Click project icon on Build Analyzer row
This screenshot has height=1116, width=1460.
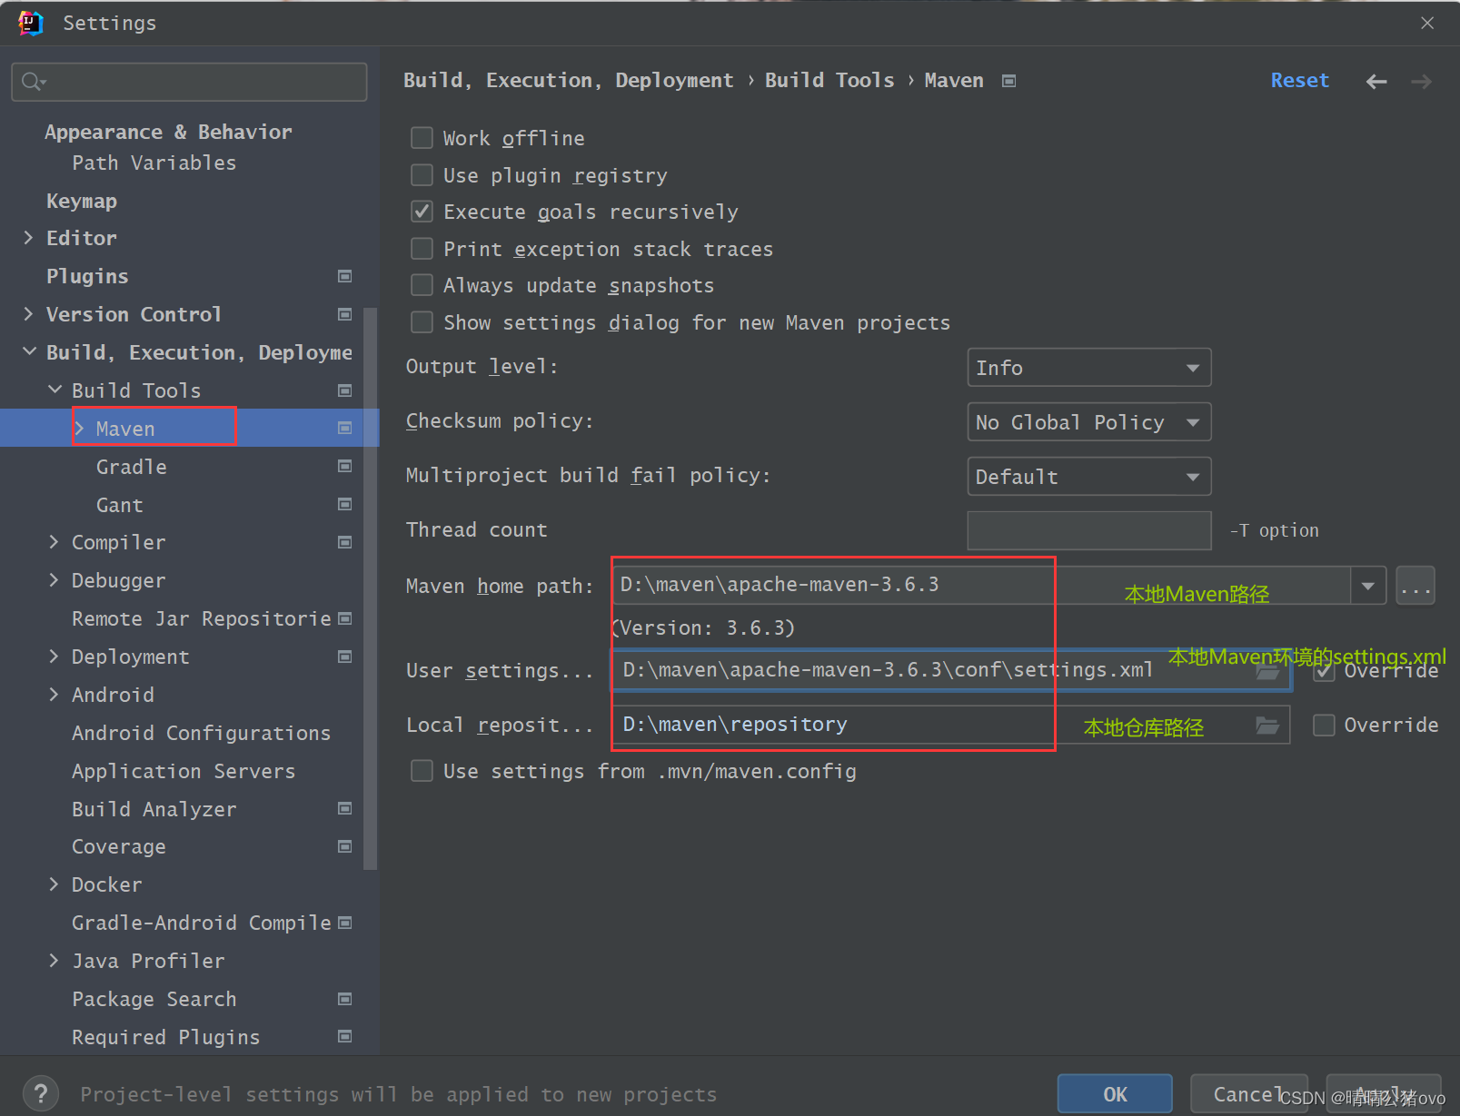(x=344, y=808)
